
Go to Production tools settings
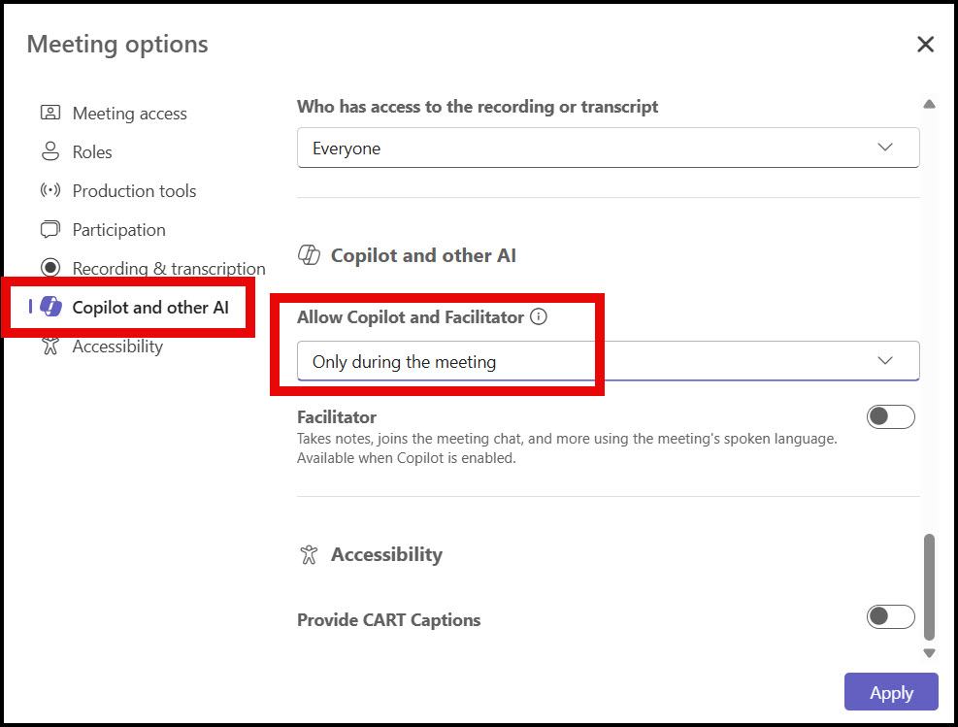pos(134,191)
